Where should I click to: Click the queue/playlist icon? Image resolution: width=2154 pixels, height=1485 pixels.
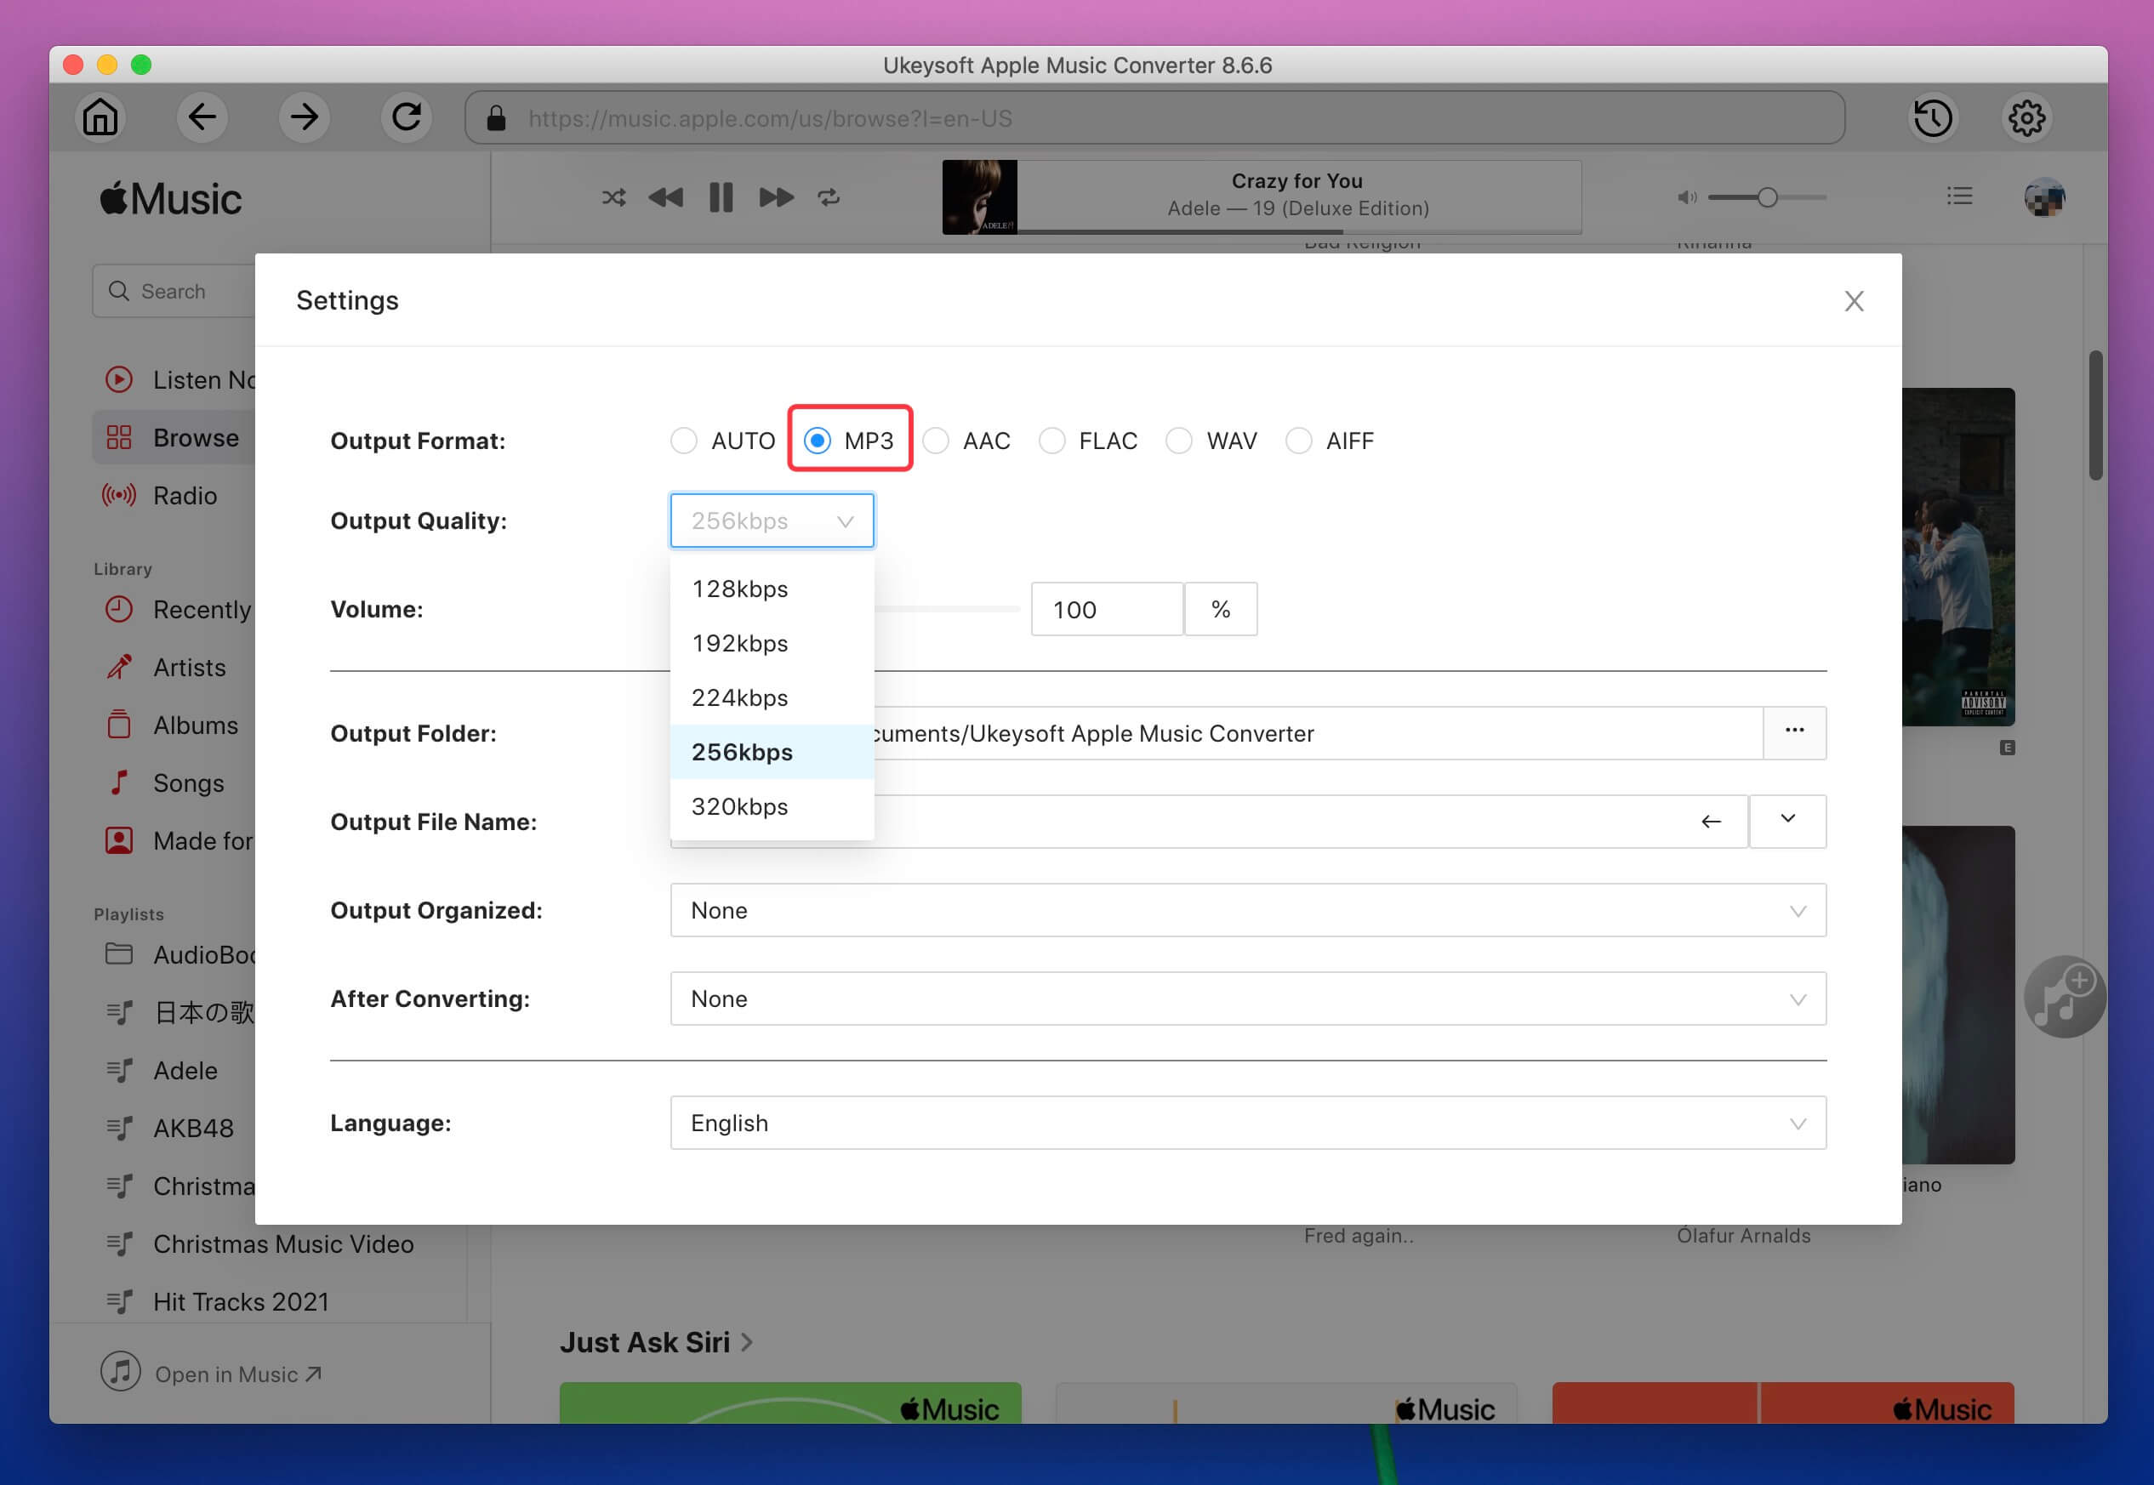click(x=1959, y=196)
